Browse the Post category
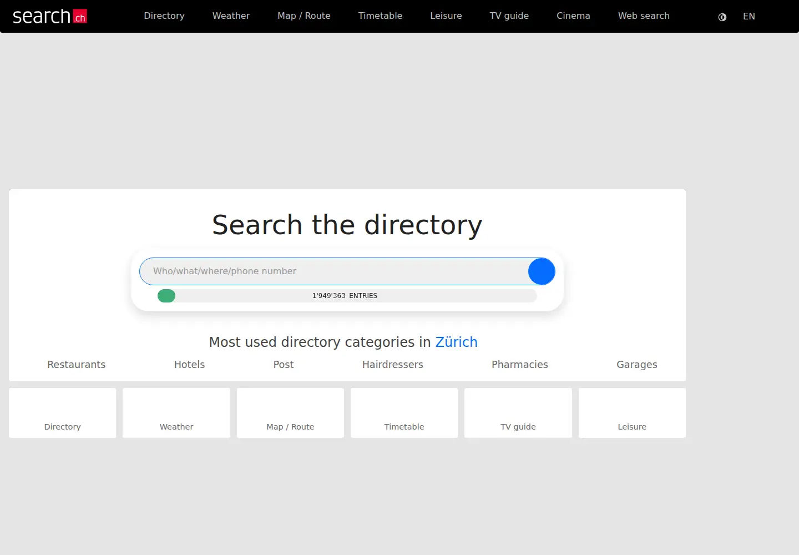 (x=284, y=365)
